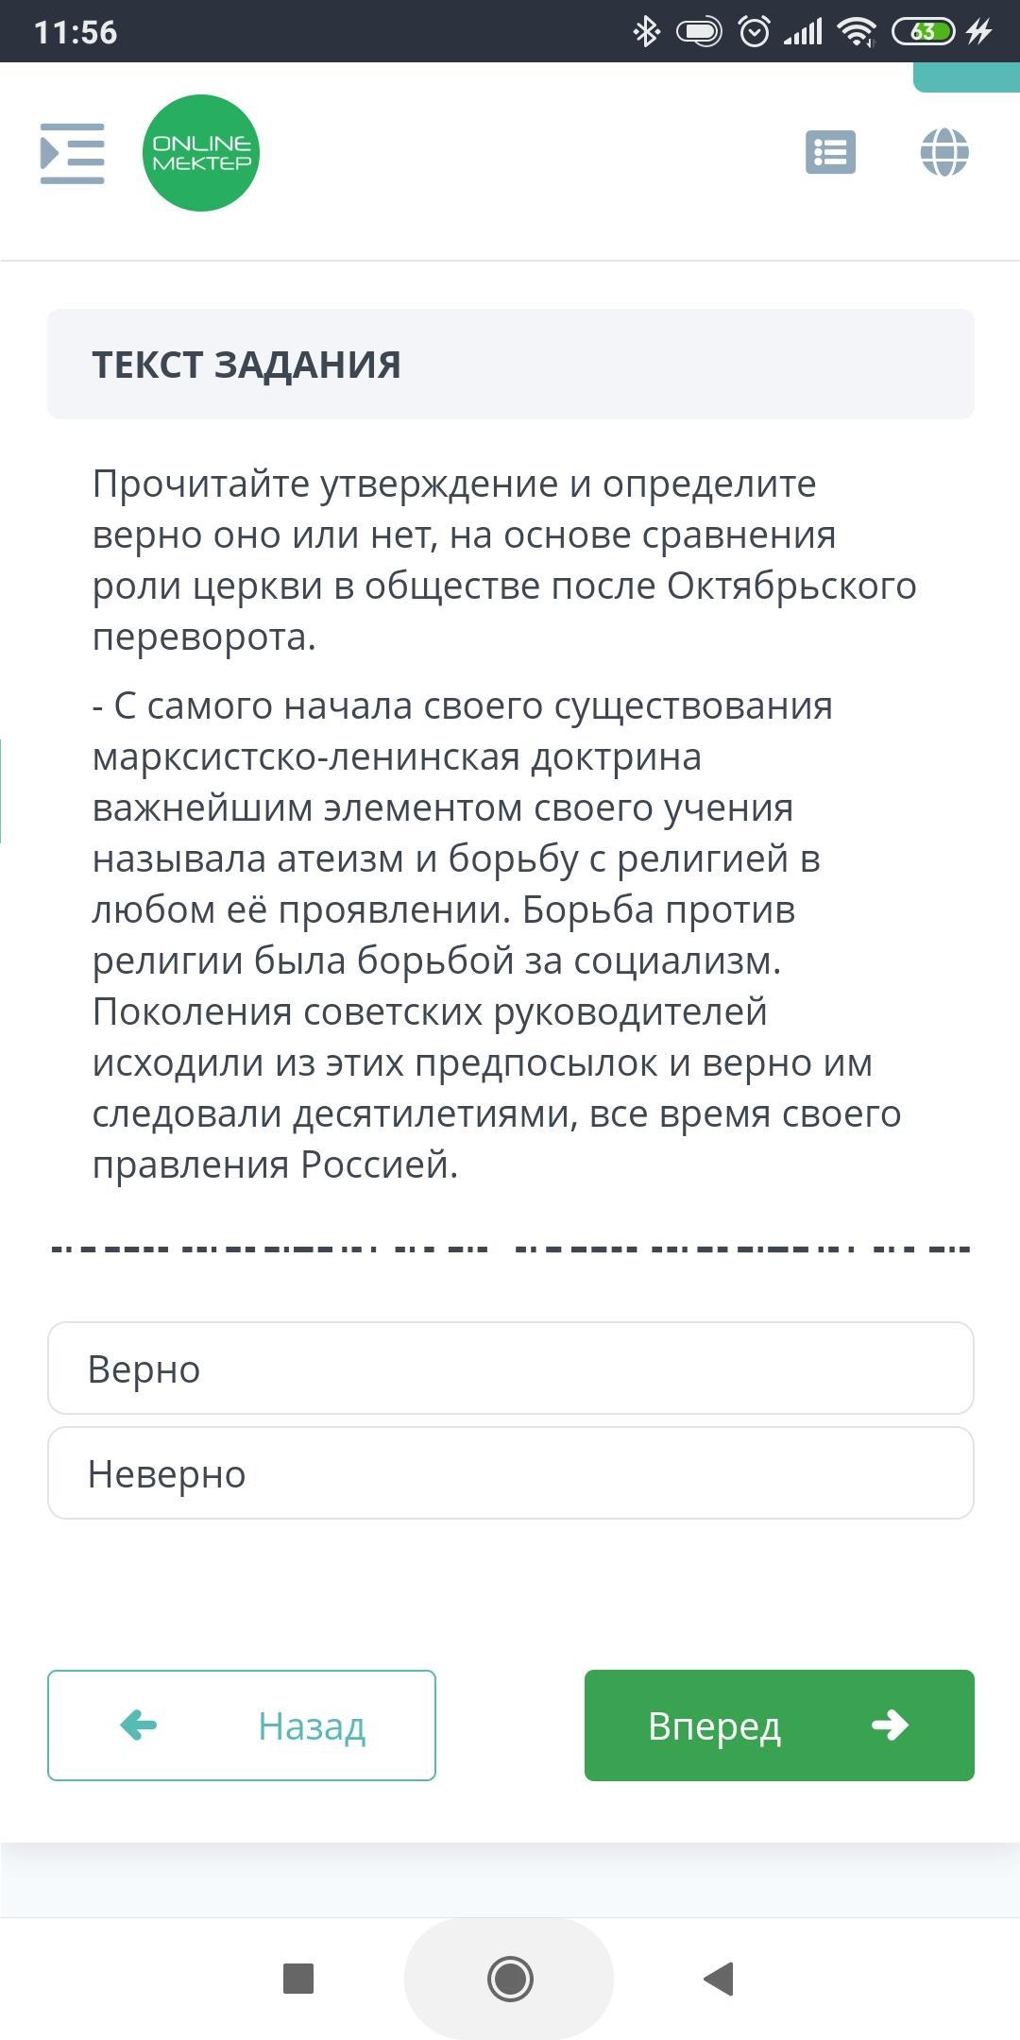Image resolution: width=1020 pixels, height=2040 pixels.
Task: Open the sidebar menu hamburger icon
Action: click(x=72, y=153)
